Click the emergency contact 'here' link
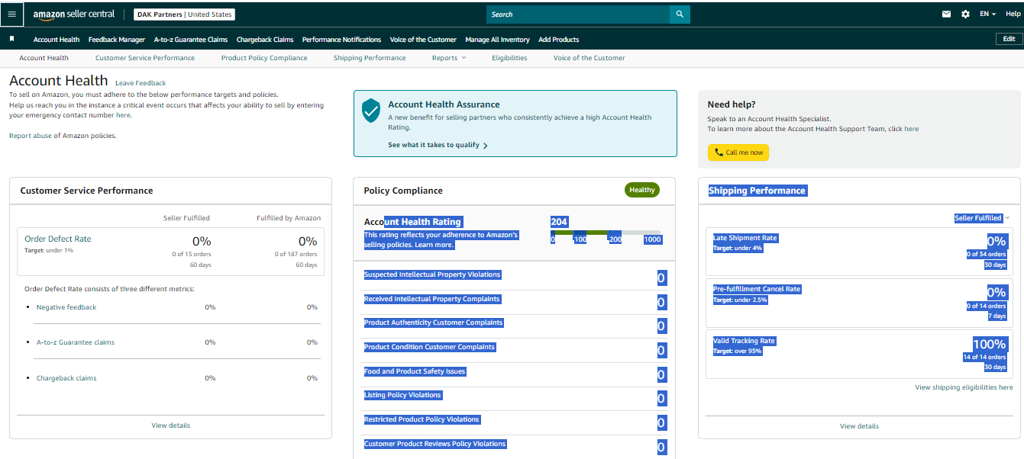This screenshot has width=1024, height=459. coord(123,115)
